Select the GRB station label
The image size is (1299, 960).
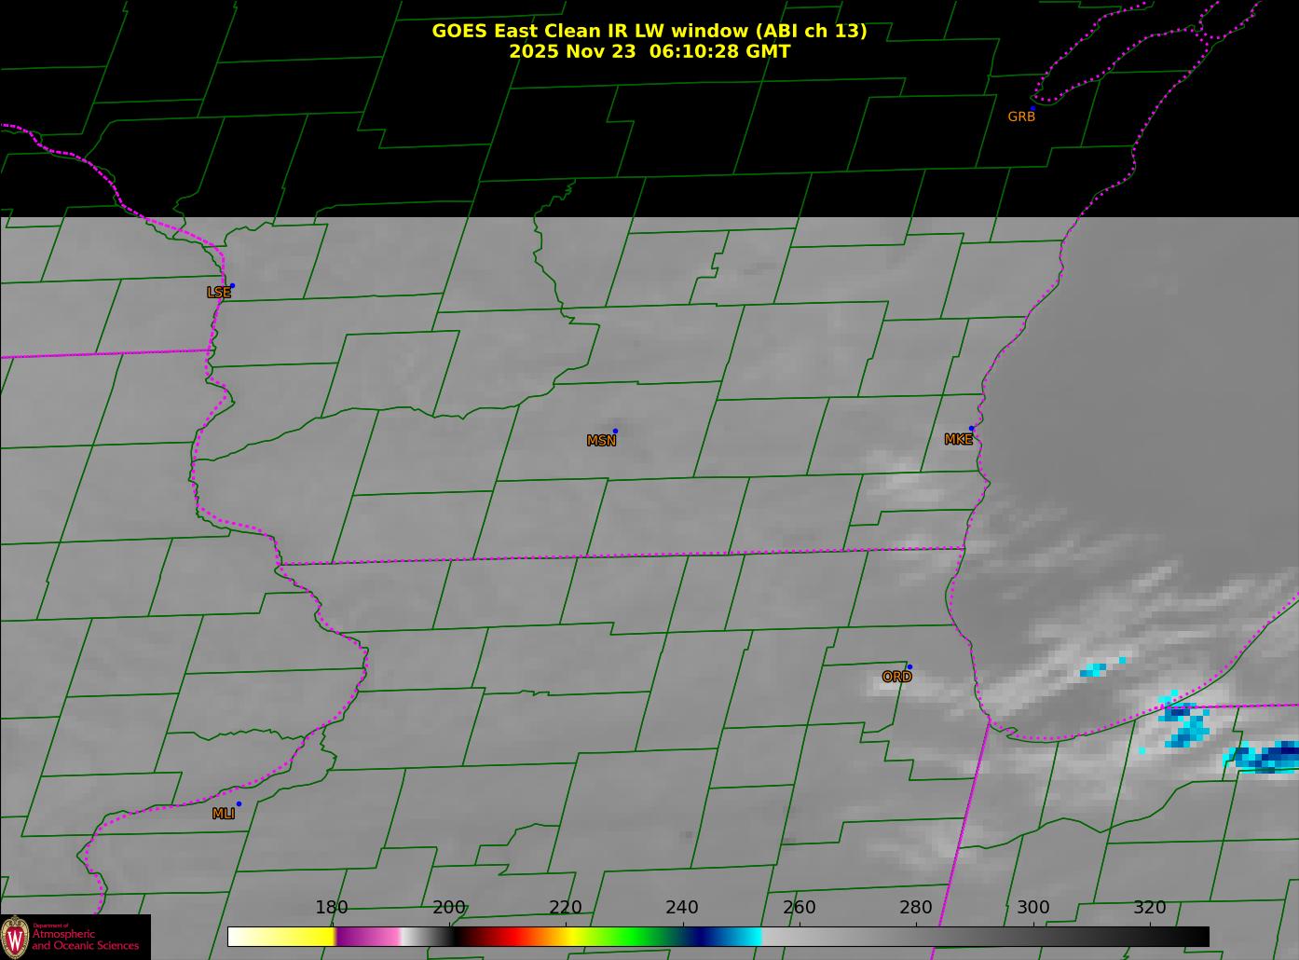point(1021,117)
